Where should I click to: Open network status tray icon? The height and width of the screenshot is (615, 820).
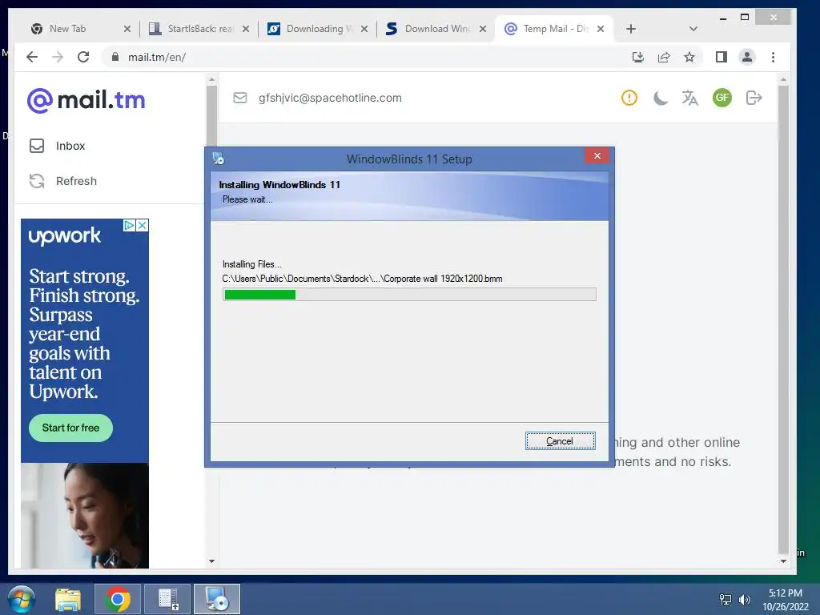coord(726,599)
